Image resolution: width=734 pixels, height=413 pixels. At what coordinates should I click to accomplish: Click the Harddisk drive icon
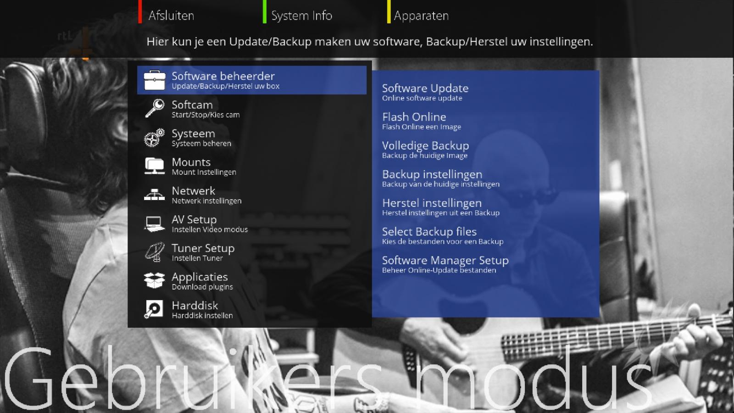[154, 309]
